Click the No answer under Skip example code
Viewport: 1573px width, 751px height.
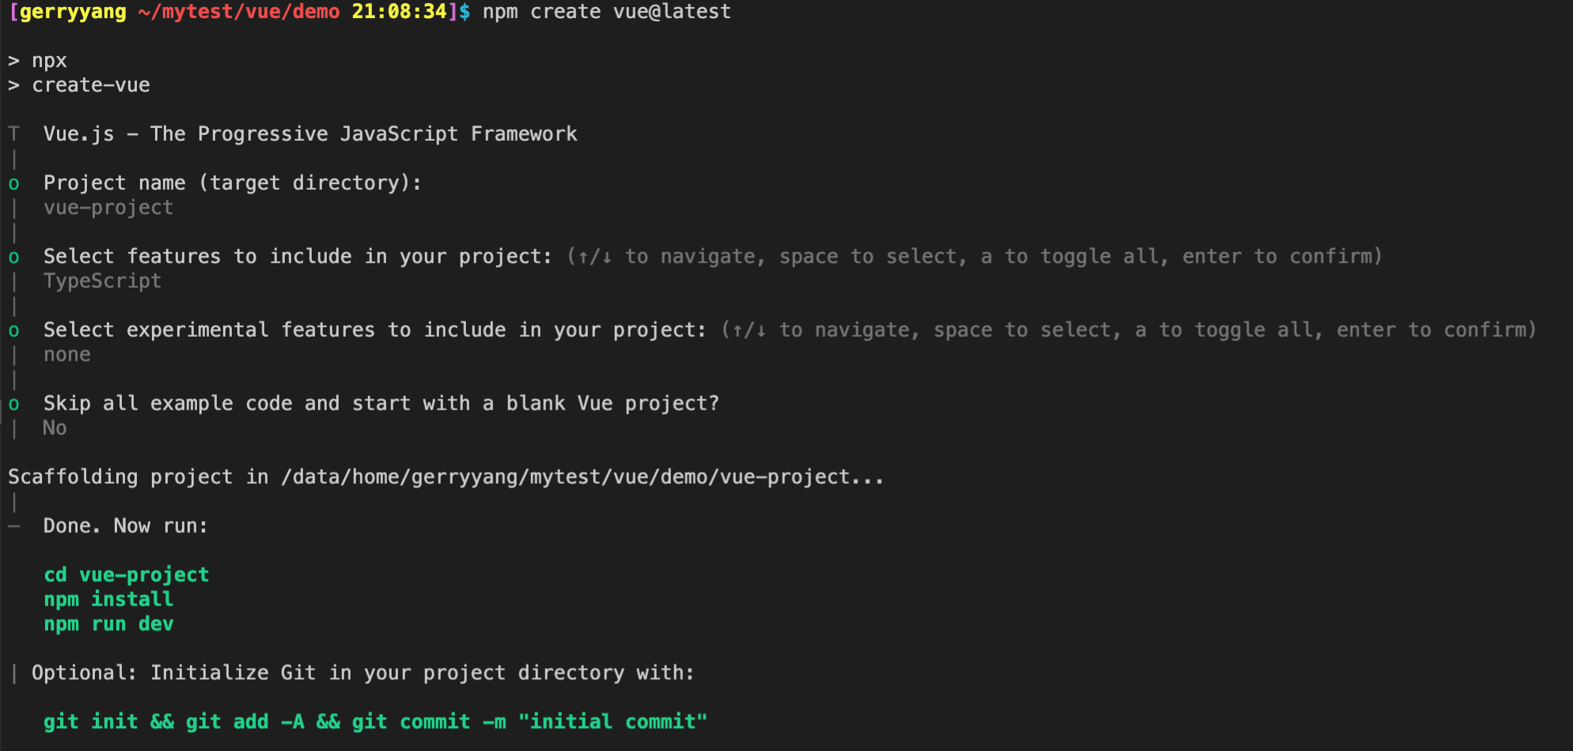[x=55, y=428]
